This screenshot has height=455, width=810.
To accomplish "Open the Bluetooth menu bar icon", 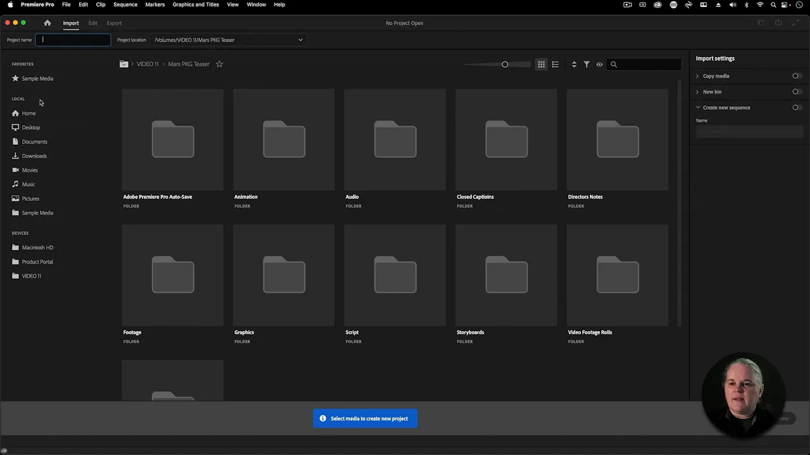I will click(746, 4).
